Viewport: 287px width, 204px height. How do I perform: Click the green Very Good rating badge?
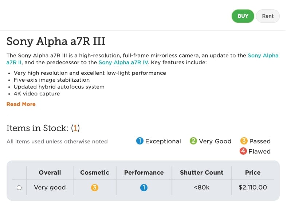tap(193, 141)
